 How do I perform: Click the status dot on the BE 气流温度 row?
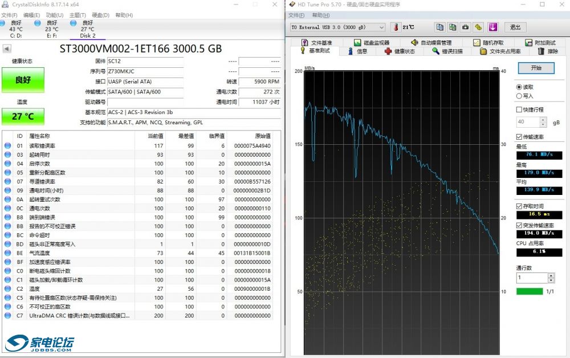[7, 253]
